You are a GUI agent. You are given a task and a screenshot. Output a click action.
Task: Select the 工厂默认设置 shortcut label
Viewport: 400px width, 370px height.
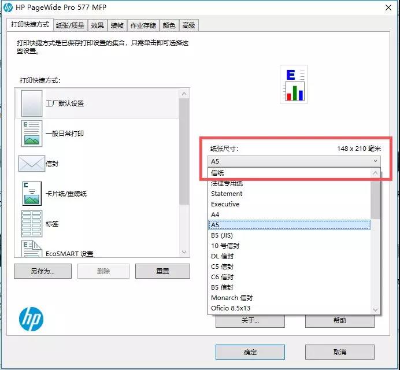pos(65,103)
